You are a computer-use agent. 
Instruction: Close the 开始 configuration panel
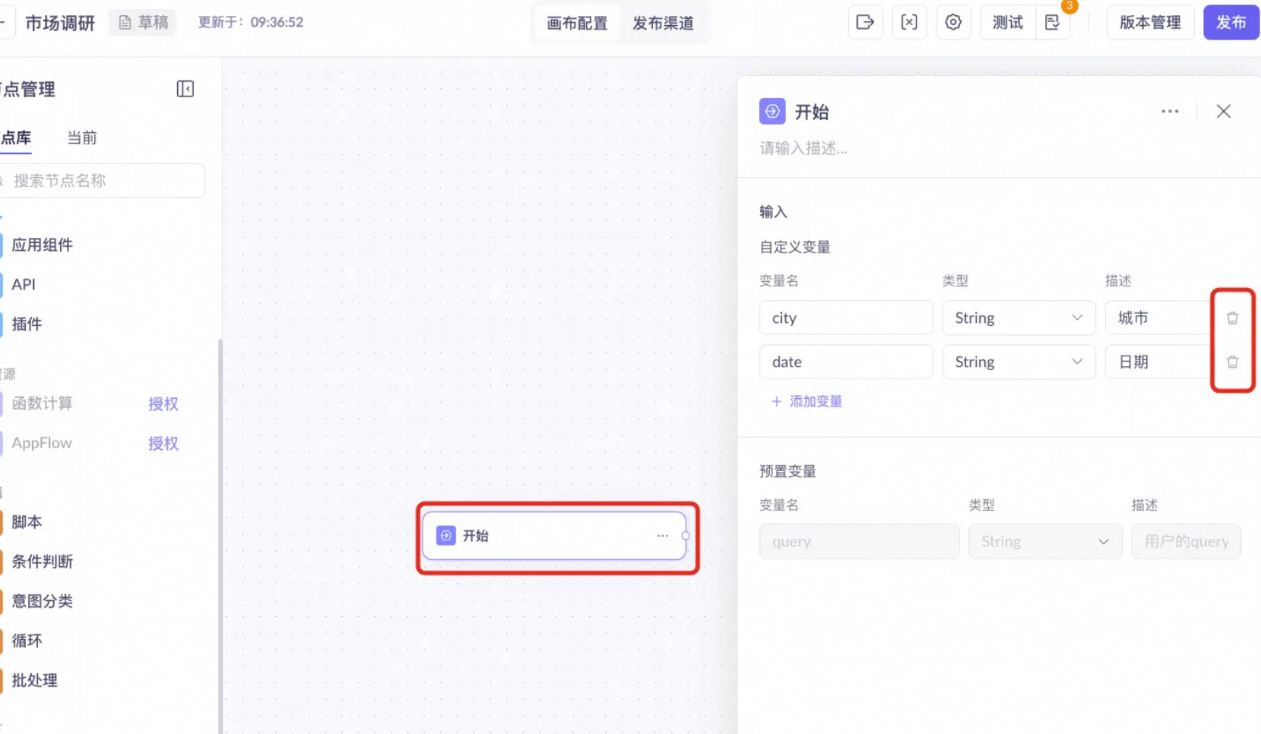point(1224,112)
